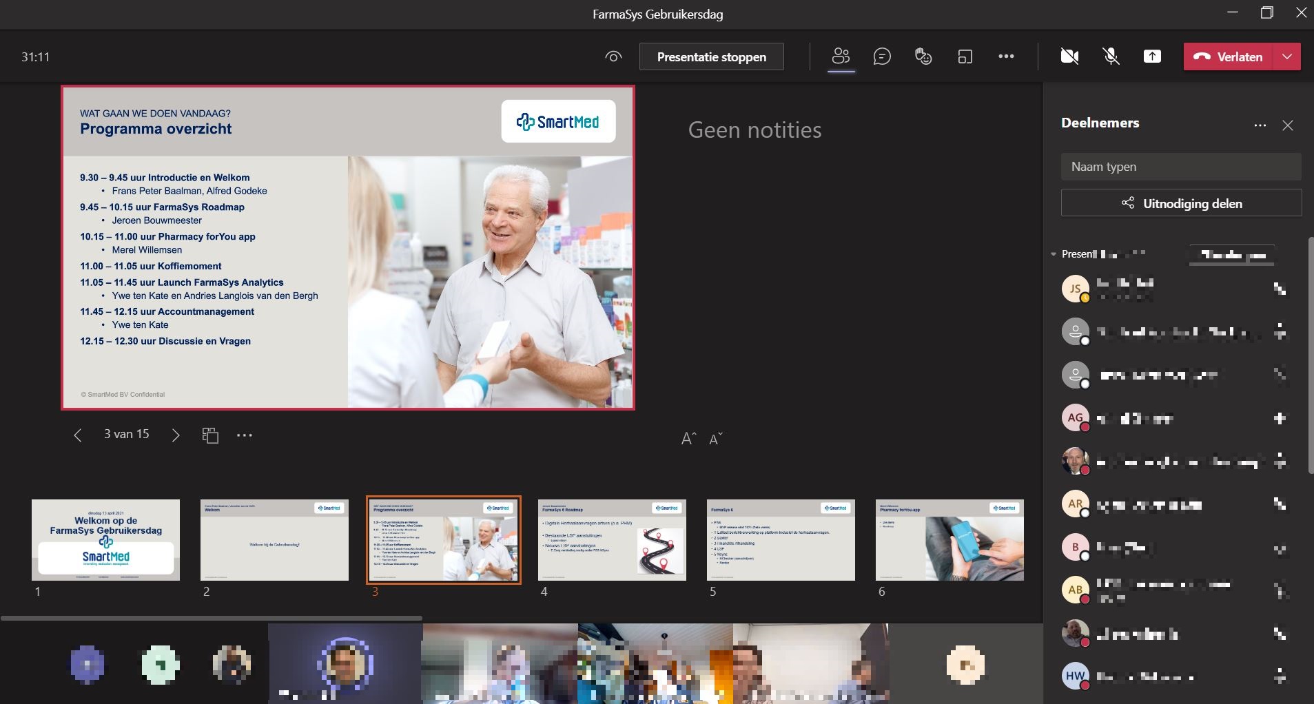This screenshot has width=1314, height=704.
Task: Toggle private view eye icon
Action: pyautogui.click(x=613, y=56)
